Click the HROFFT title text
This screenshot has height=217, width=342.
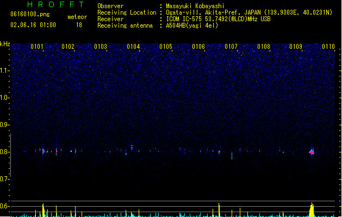click(x=55, y=4)
